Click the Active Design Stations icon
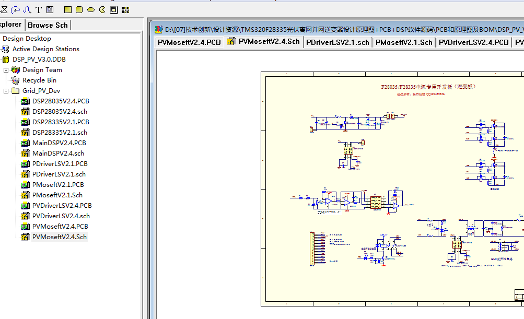This screenshot has height=319, width=524. coord(5,49)
